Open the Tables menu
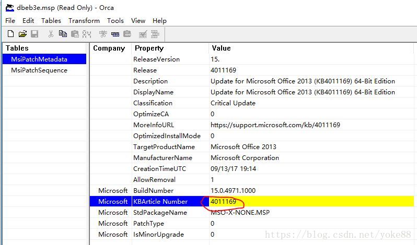This screenshot has width=417, height=245. pos(51,21)
